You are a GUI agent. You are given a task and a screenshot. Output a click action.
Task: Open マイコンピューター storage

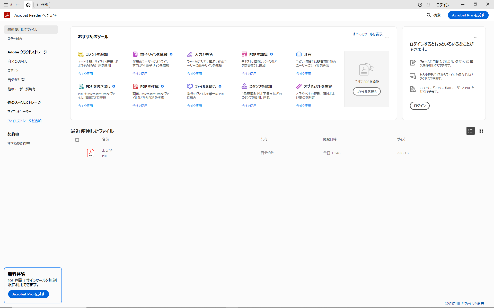coord(19,112)
